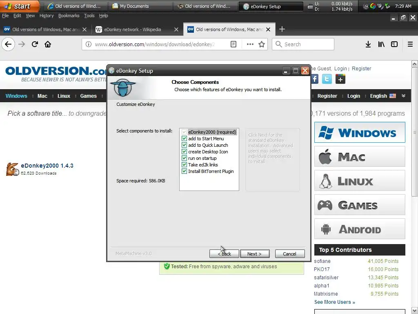
Task: Uncheck add to Quick Launch
Action: click(184, 145)
